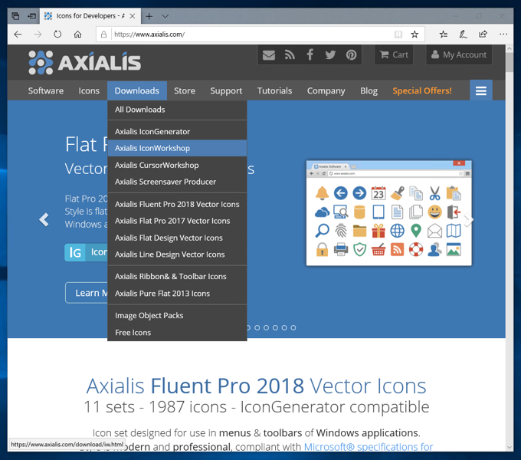Viewport: 521px width, 460px height.
Task: Open the Favorites hub icon
Action: pos(444,34)
